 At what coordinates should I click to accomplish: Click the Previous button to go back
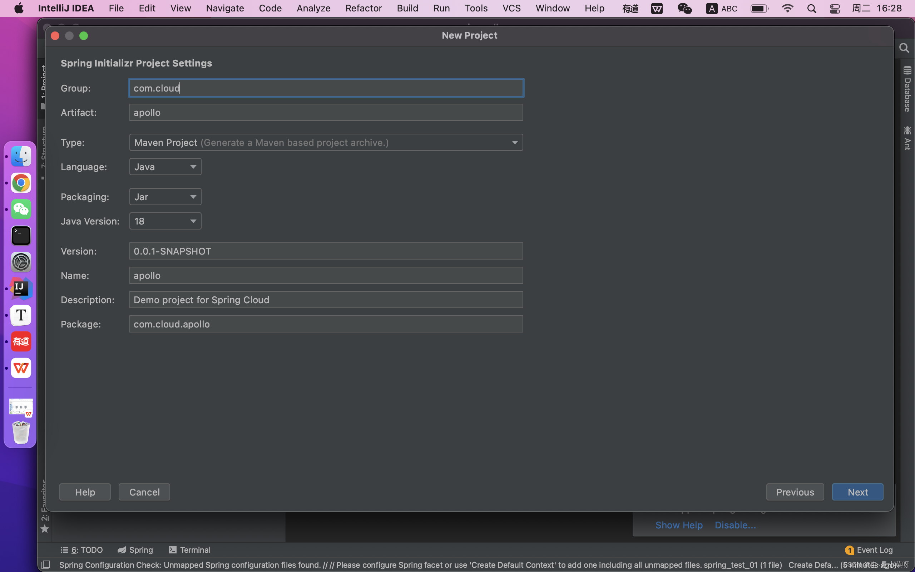[x=795, y=492]
